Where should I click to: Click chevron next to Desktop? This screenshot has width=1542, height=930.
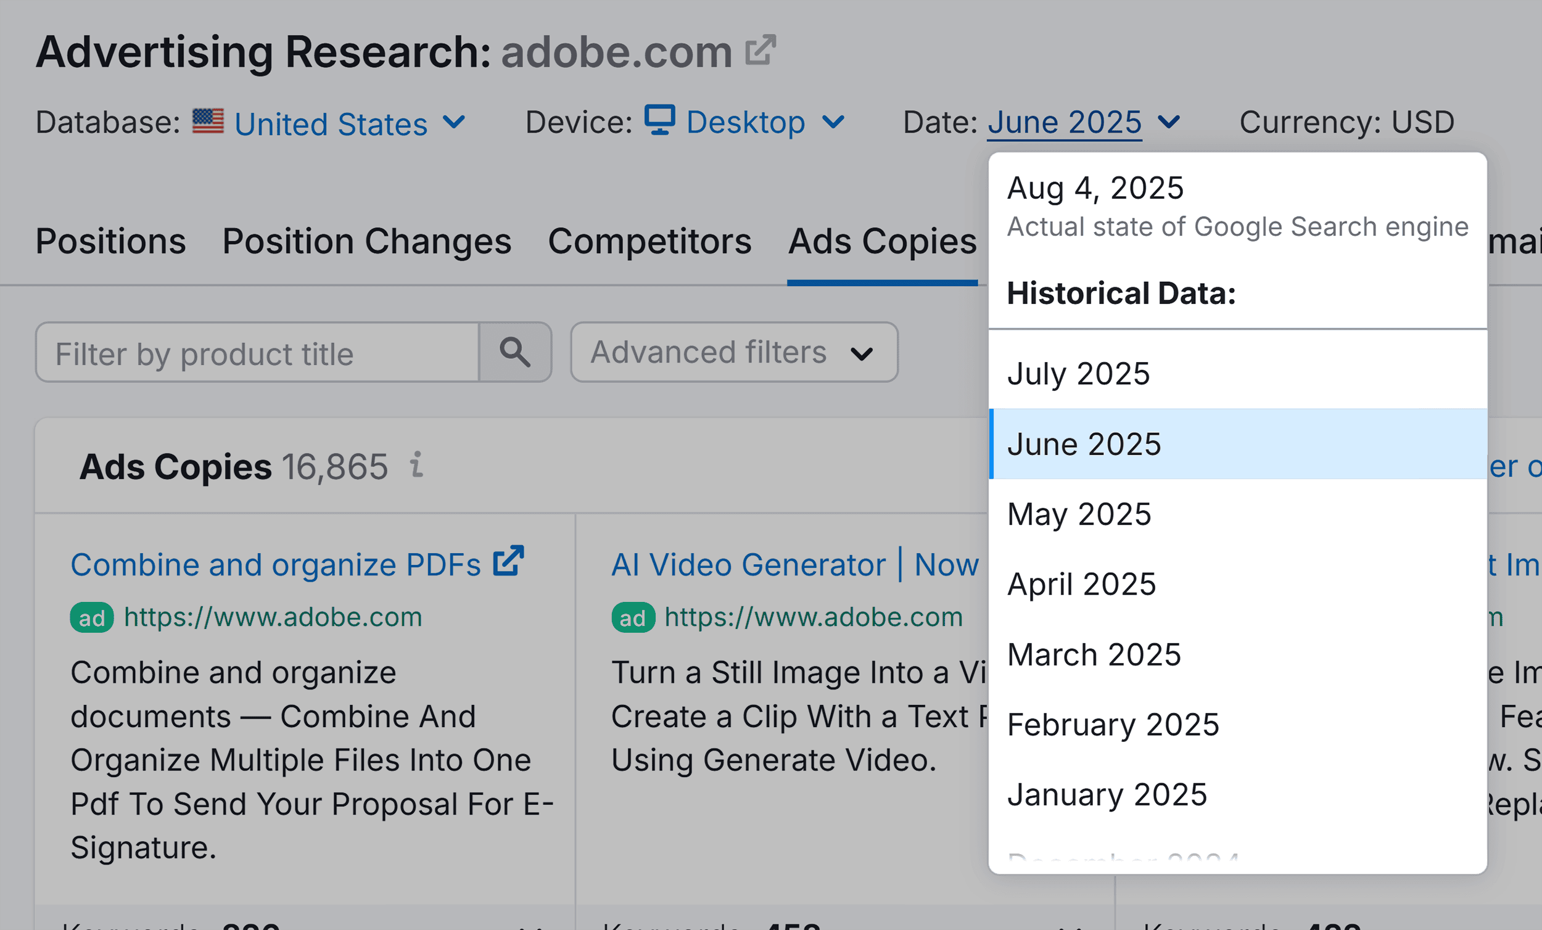[833, 121]
